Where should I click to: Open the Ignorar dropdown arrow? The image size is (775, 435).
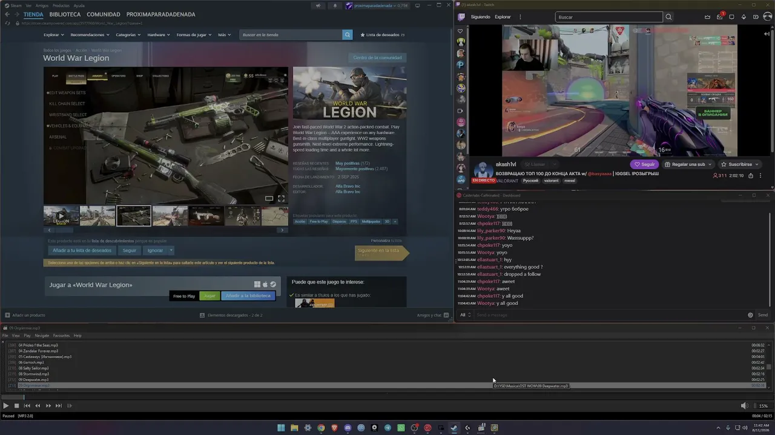coord(171,250)
